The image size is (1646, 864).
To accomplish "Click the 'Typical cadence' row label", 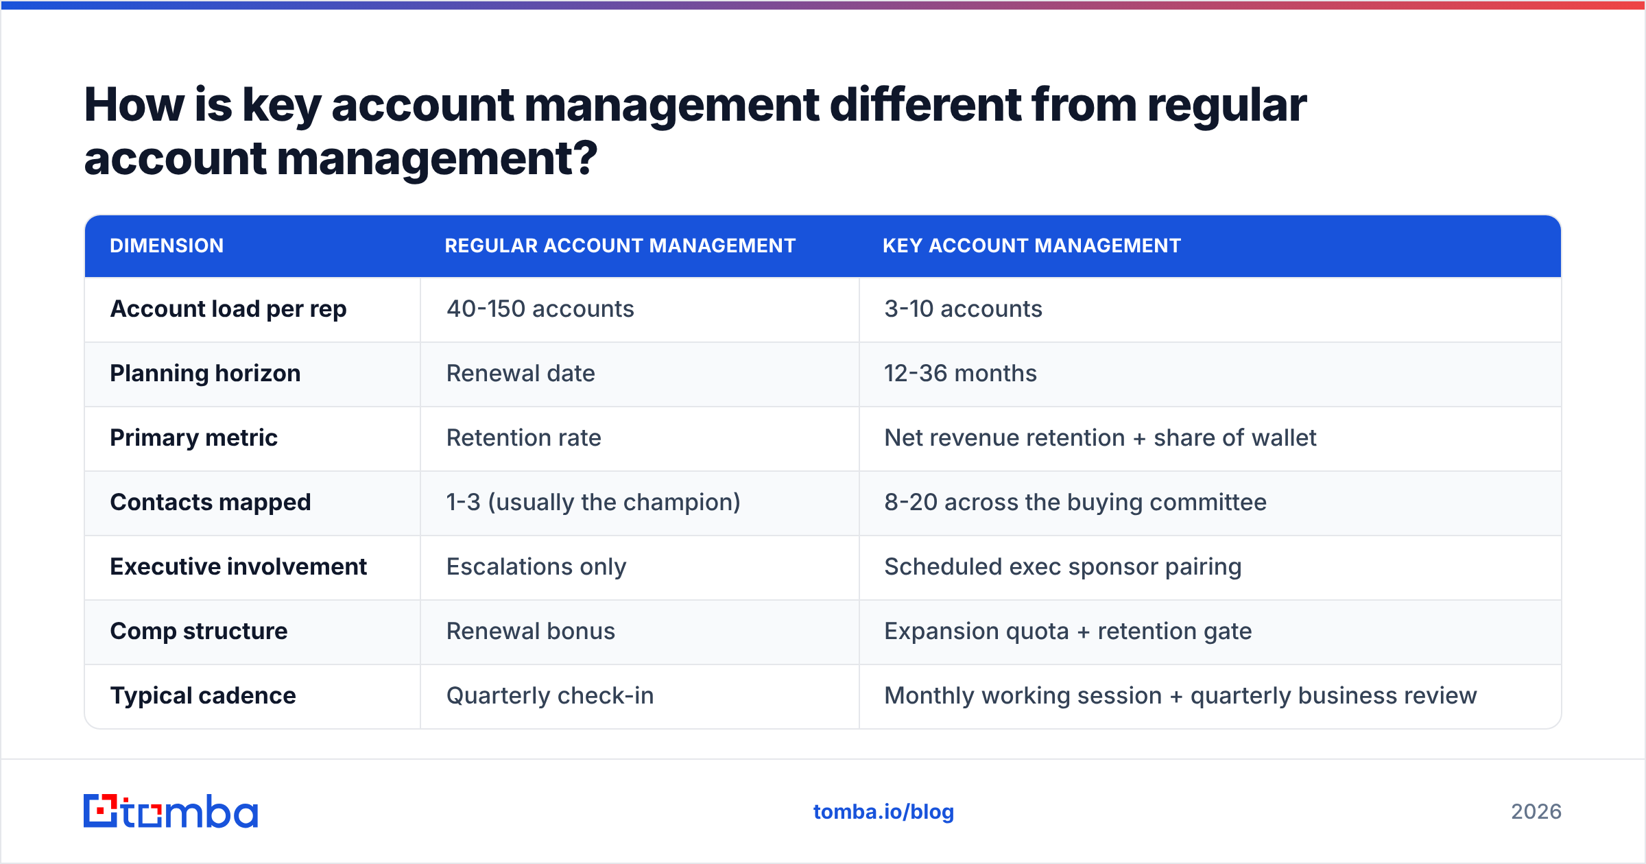I will pyautogui.click(x=203, y=696).
